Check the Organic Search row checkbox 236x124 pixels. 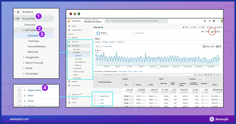[95, 96]
